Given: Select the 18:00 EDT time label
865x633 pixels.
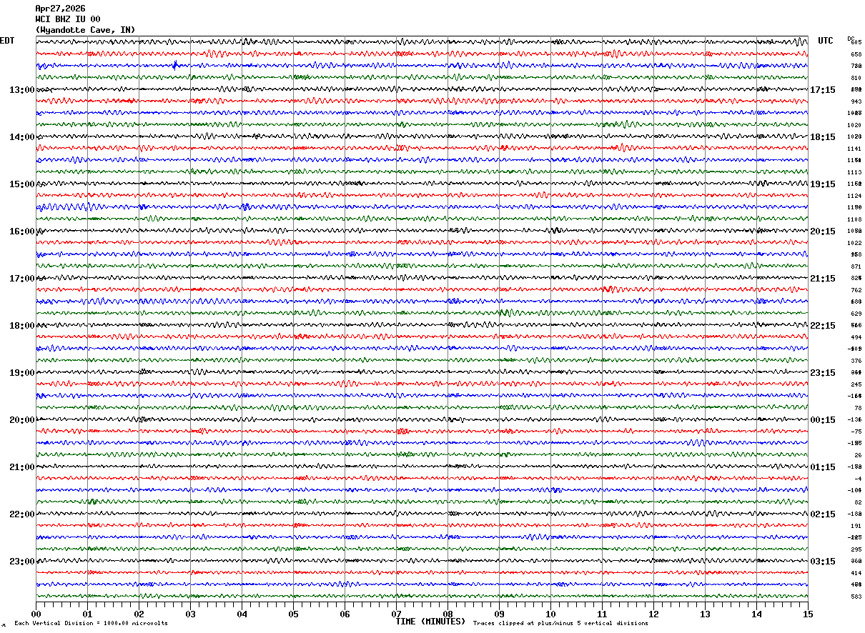Looking at the screenshot, I should [21, 326].
